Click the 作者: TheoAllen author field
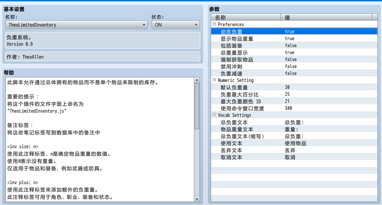The image size is (382, 205). pyautogui.click(x=103, y=56)
